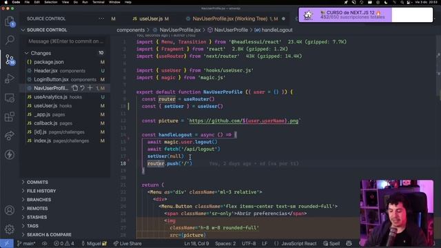Image resolution: width=441 pixels, height=248 pixels.
Task: Select Header.jsx in Changes list
Action: tap(65, 70)
